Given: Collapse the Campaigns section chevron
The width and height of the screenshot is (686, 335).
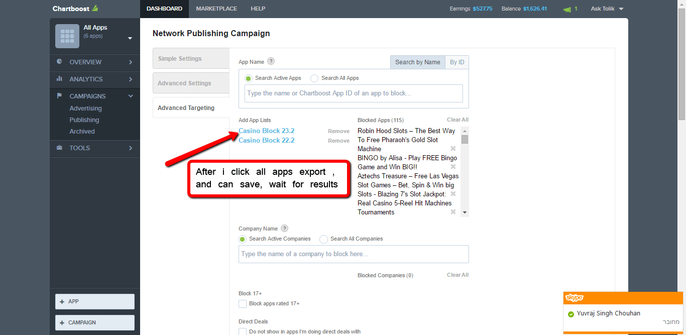Looking at the screenshot, I should [x=131, y=96].
